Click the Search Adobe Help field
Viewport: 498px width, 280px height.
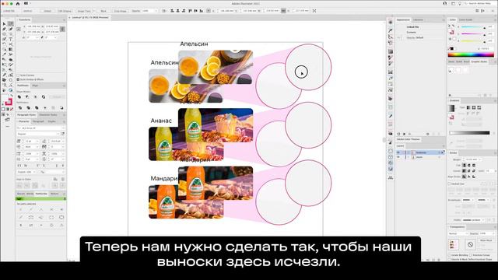479,3
